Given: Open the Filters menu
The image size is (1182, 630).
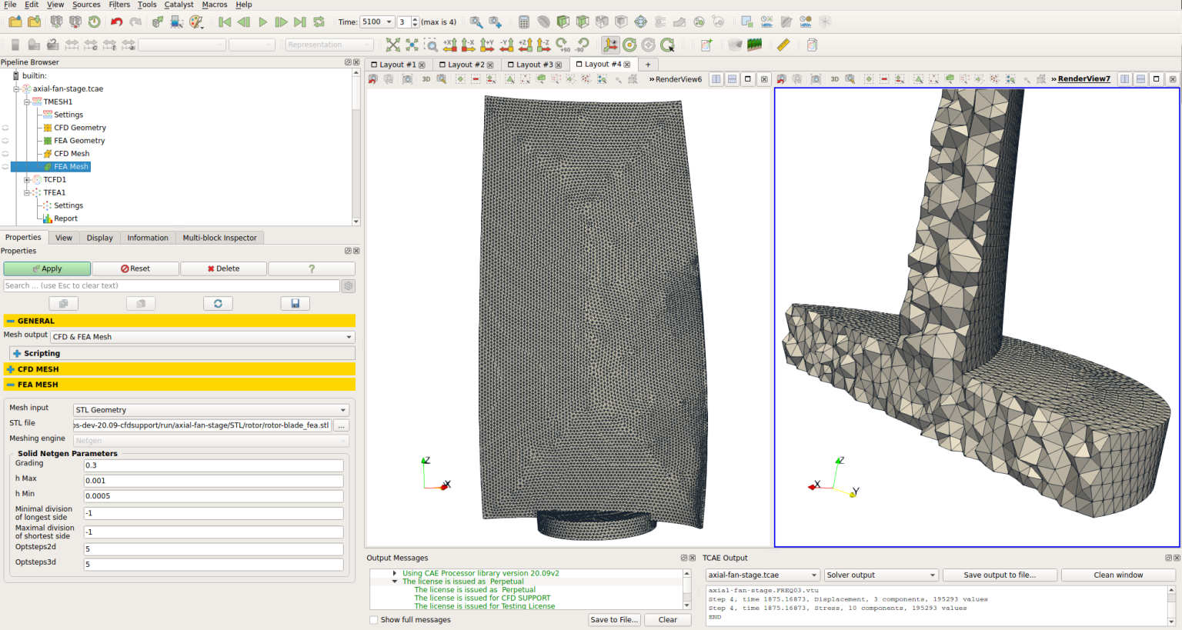Looking at the screenshot, I should click(x=119, y=5).
